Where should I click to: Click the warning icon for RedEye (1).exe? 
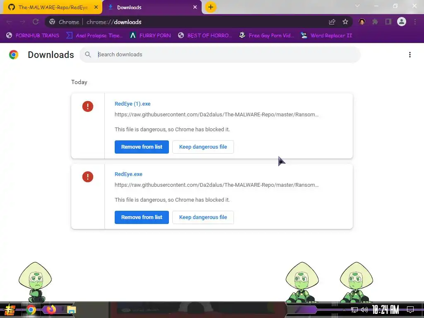(88, 106)
